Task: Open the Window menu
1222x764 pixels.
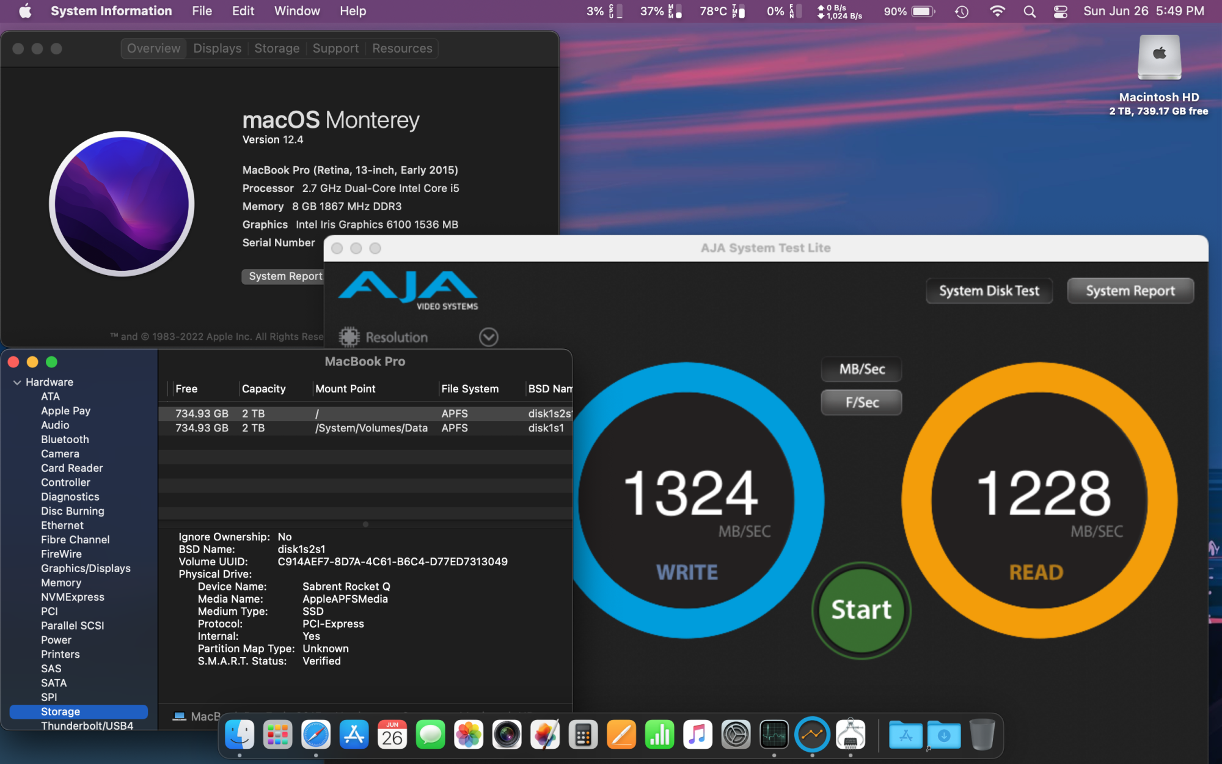Action: coord(297,11)
